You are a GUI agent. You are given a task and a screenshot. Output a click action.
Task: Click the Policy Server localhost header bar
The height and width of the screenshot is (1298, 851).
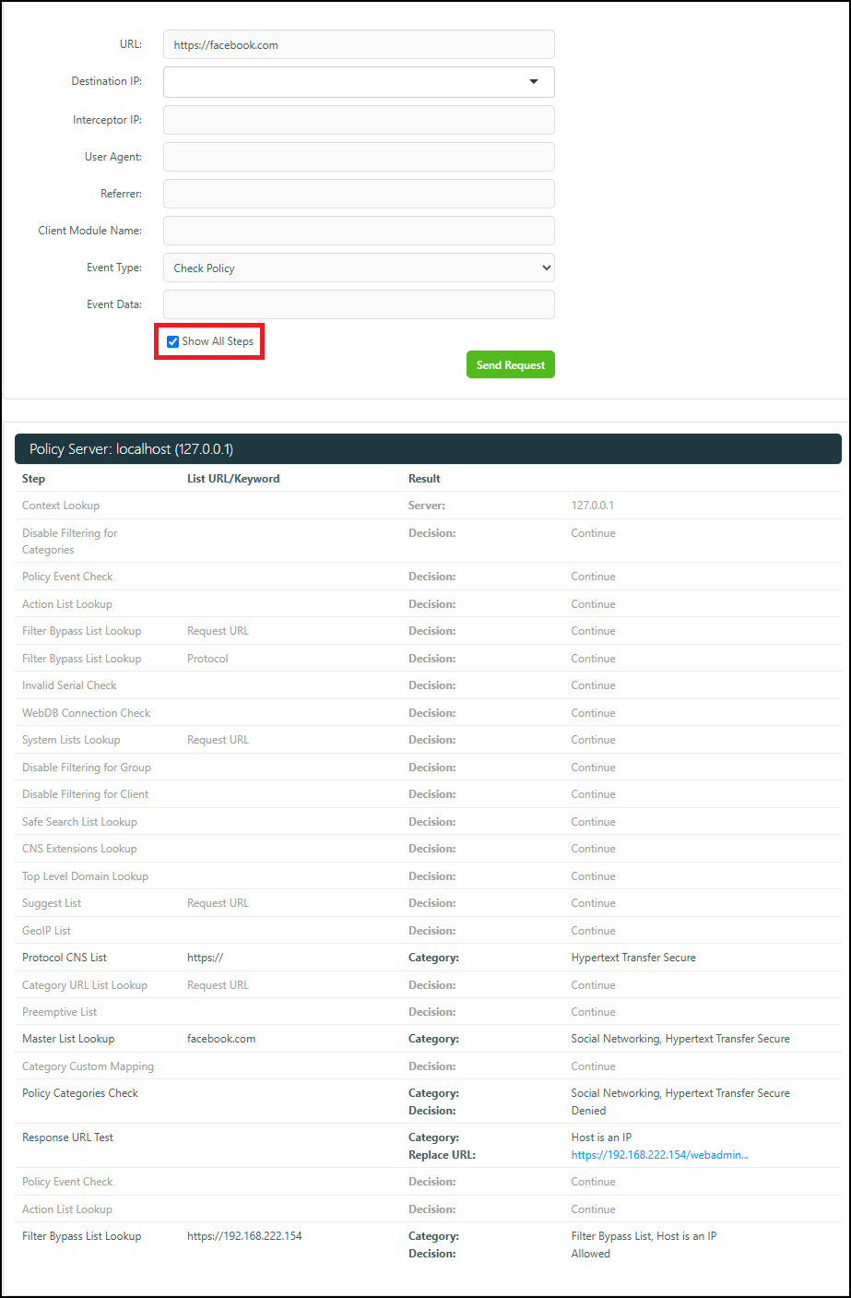pos(428,448)
